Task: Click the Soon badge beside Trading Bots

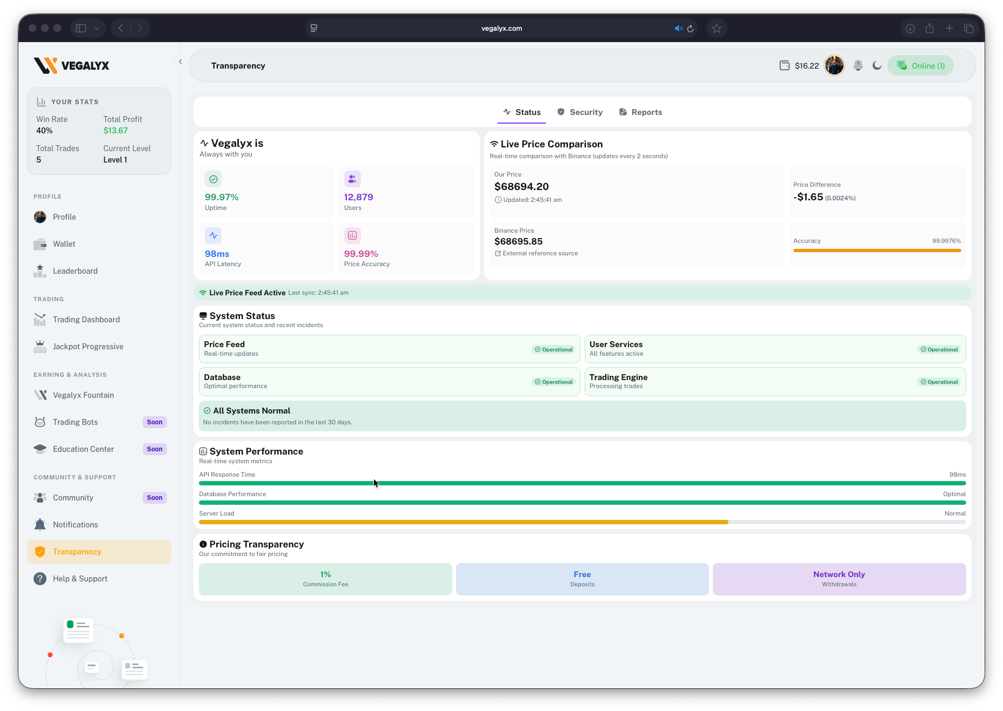Action: tap(155, 422)
